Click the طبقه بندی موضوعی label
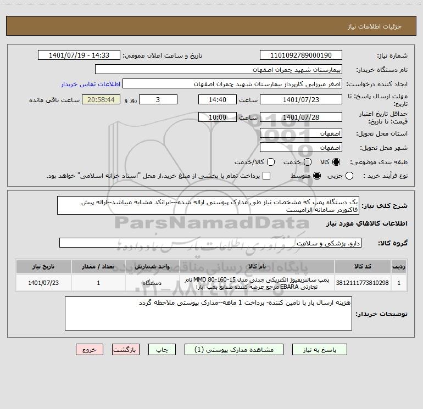 (379, 162)
